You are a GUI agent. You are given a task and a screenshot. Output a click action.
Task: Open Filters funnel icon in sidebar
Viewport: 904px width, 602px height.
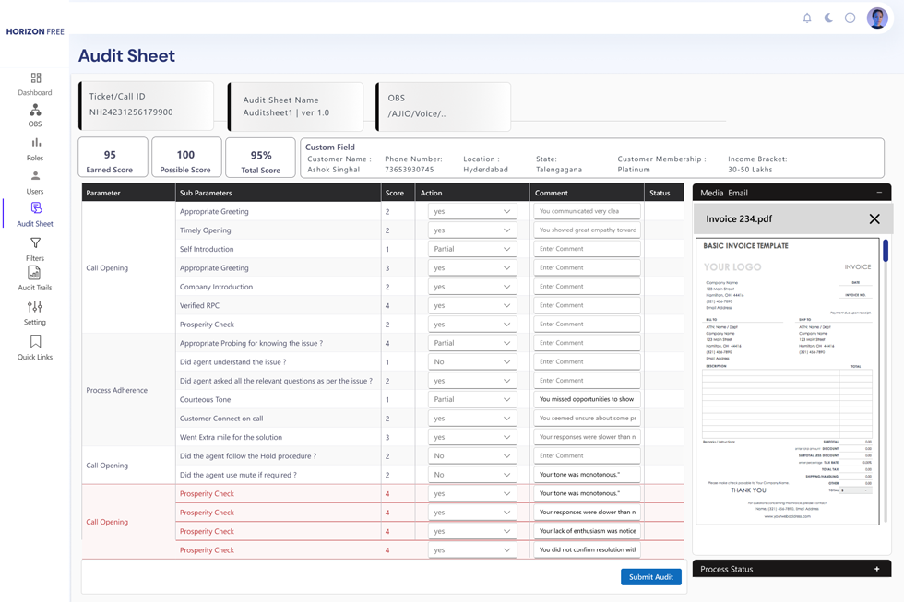point(35,249)
